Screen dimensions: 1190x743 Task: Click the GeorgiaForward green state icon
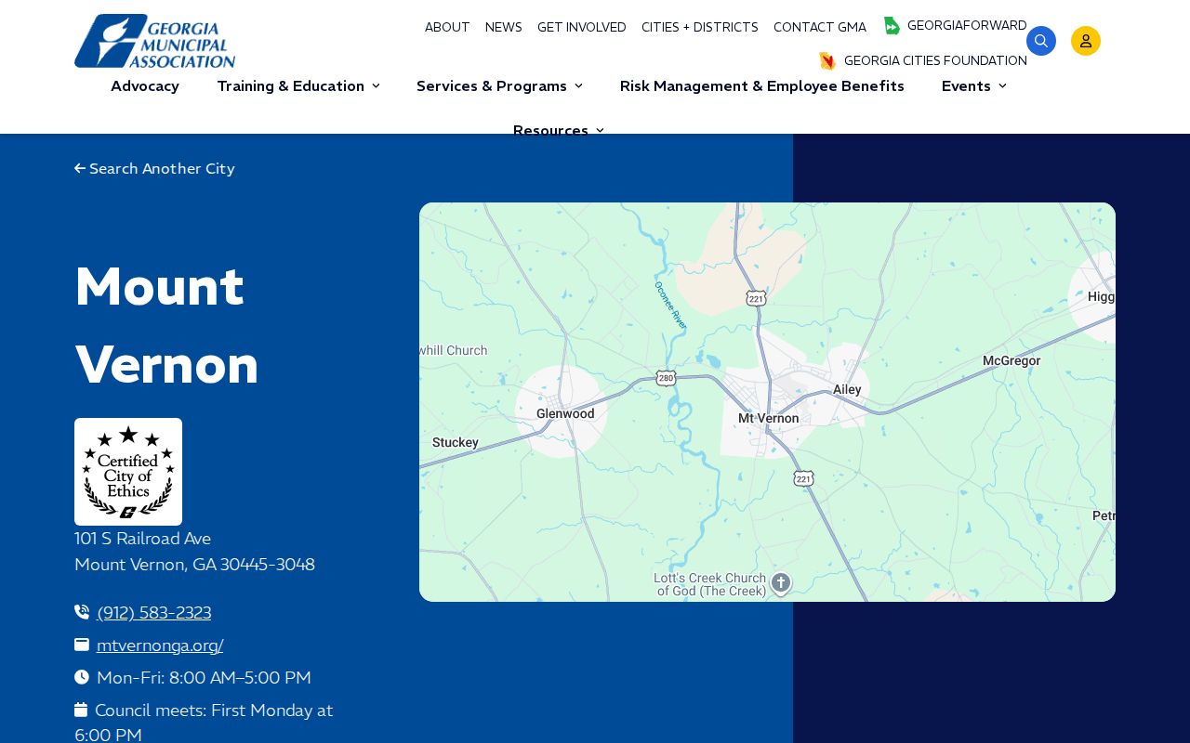[x=892, y=26]
